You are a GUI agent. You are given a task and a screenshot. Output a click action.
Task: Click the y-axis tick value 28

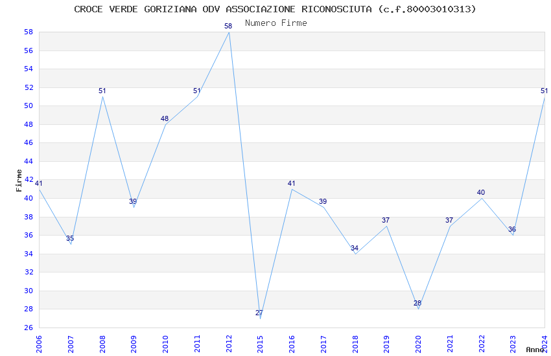[x=29, y=309]
